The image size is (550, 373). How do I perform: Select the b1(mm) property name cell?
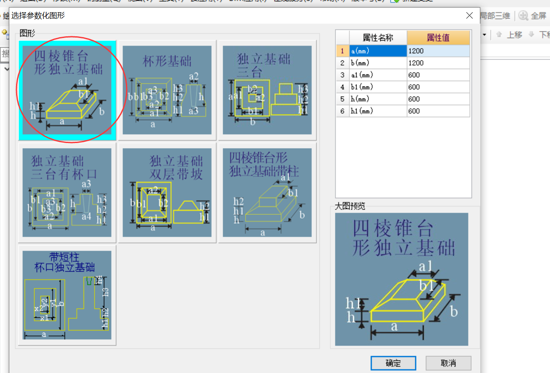coord(378,87)
